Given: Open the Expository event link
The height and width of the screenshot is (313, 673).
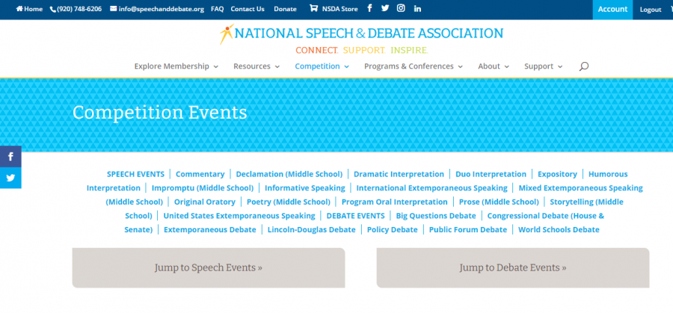Looking at the screenshot, I should (557, 174).
